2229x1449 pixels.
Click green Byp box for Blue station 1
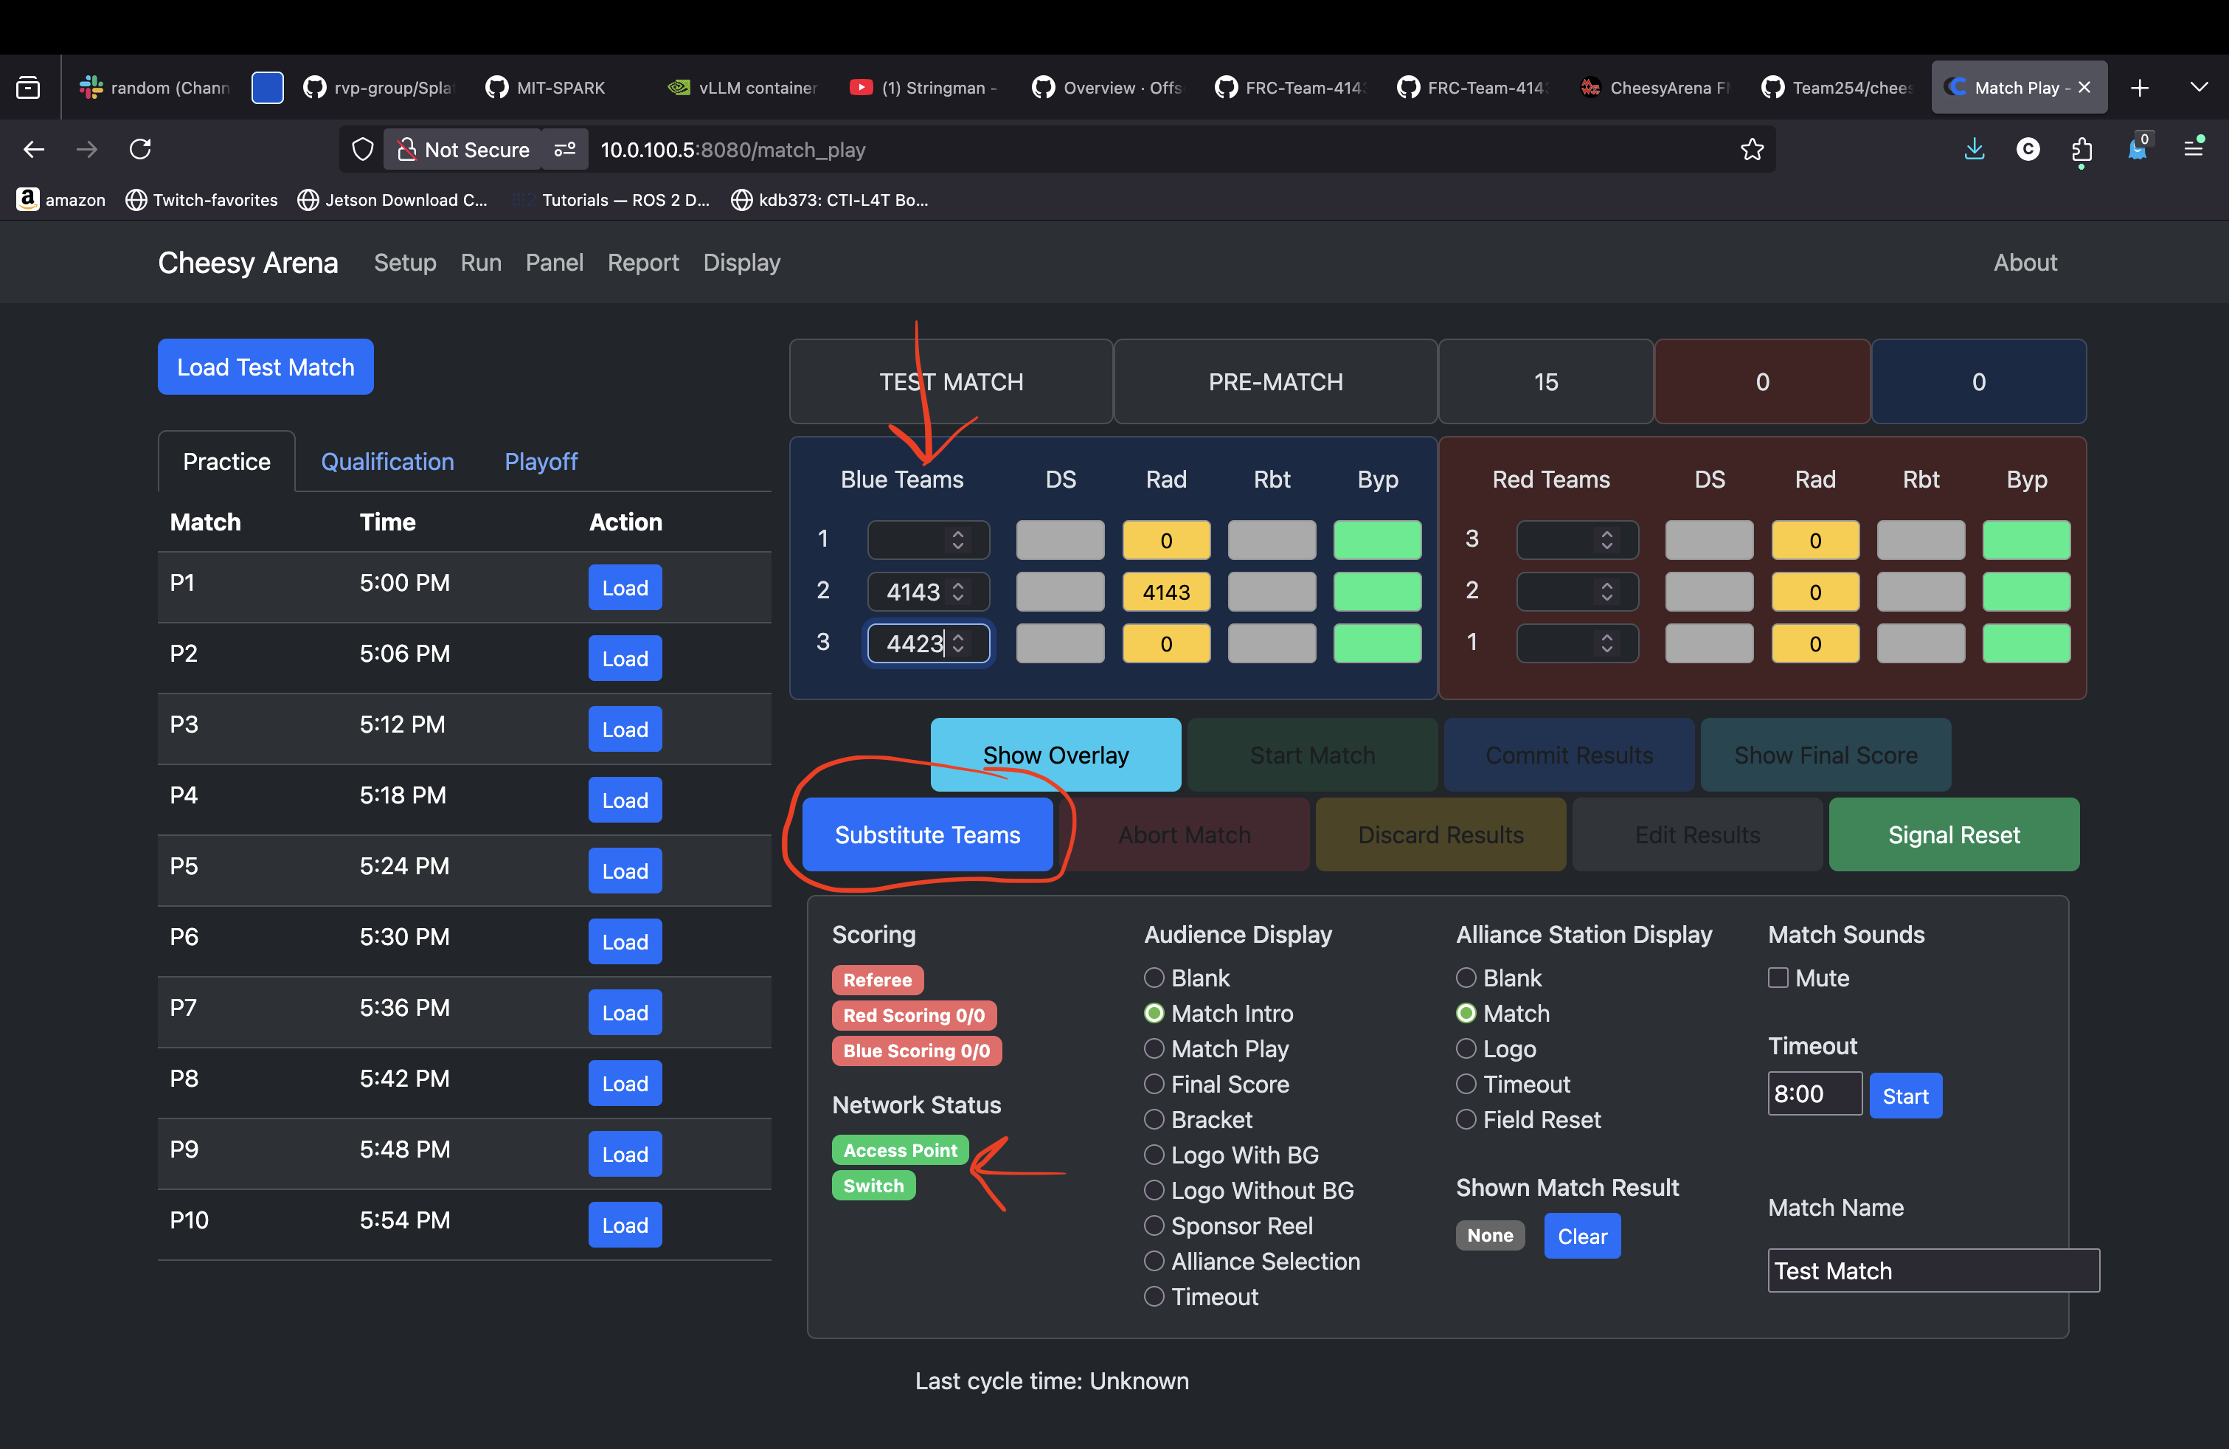click(x=1377, y=541)
